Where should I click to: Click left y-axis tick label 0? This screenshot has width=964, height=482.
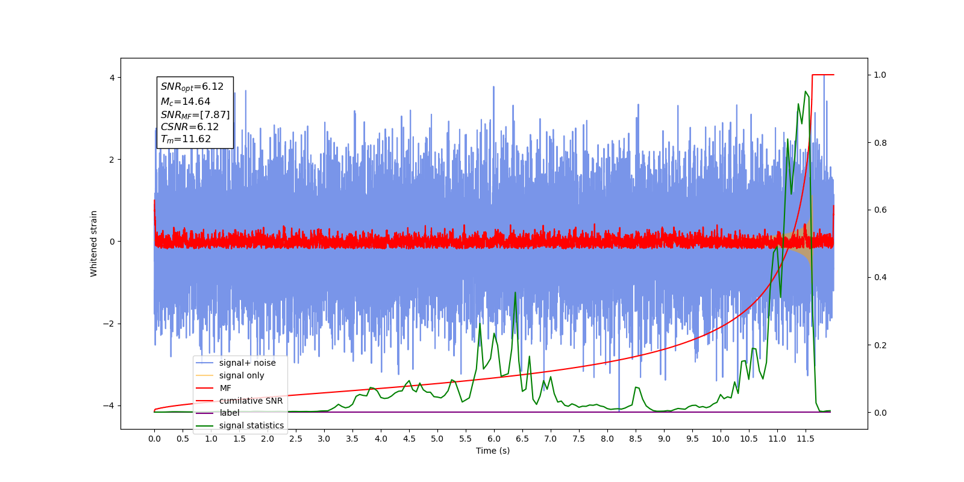tap(112, 242)
